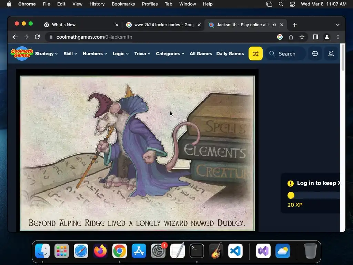Expand the Numbers dropdown menu
Screen dimensions: 353x265
[x=95, y=53]
